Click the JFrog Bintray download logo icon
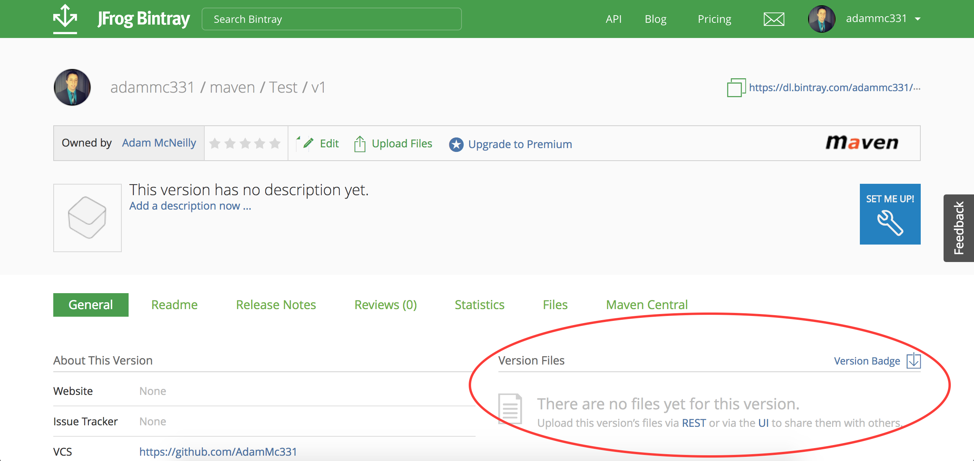974x461 pixels. tap(65, 18)
